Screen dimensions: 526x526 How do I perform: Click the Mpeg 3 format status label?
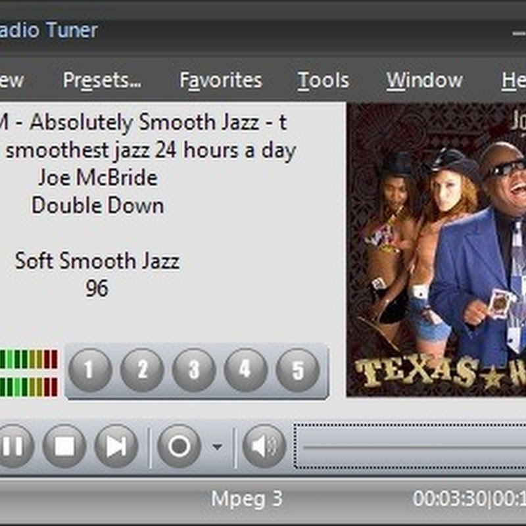(247, 498)
